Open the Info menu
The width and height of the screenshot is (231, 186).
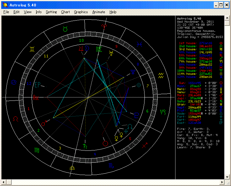point(39,12)
